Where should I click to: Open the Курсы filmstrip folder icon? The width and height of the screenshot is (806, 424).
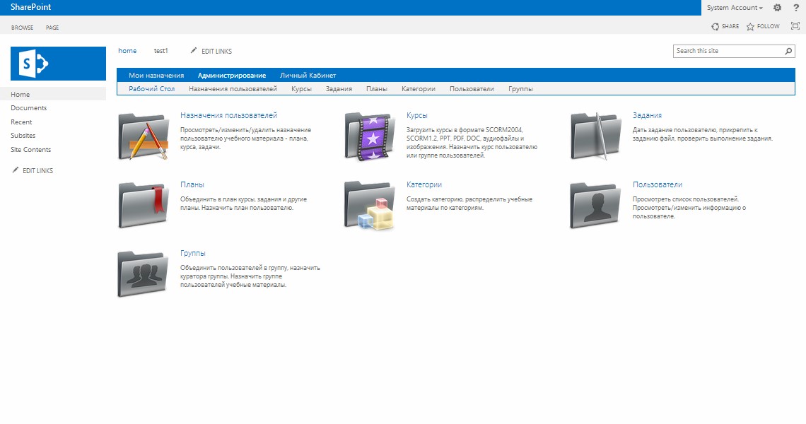coord(370,136)
